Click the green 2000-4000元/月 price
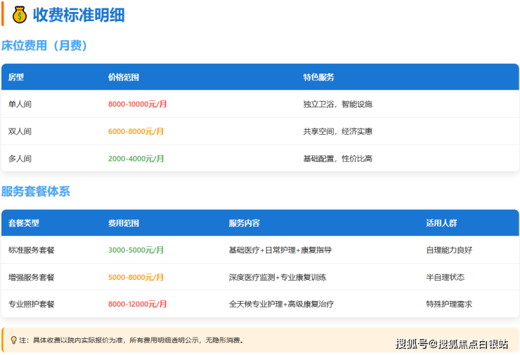 [x=136, y=159]
